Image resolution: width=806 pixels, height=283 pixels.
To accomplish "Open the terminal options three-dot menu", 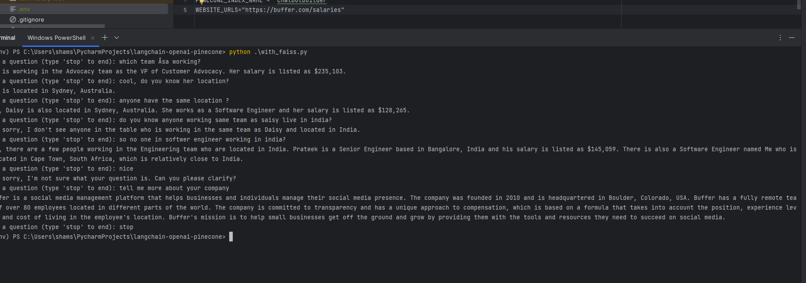I will pos(780,38).
